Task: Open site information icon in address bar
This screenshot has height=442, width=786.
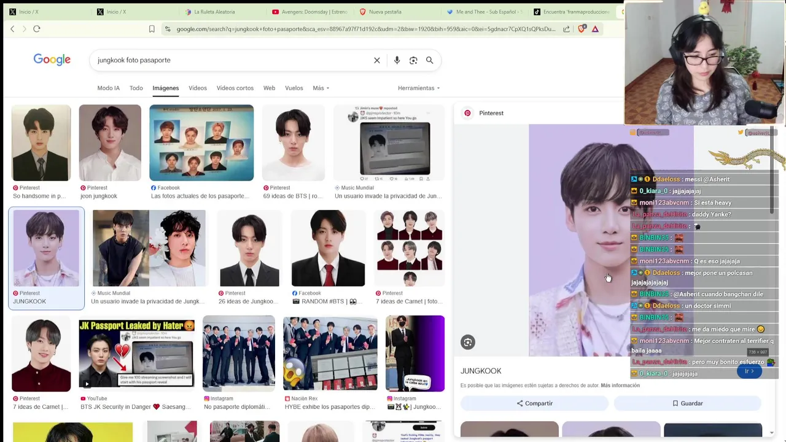Action: (168, 29)
